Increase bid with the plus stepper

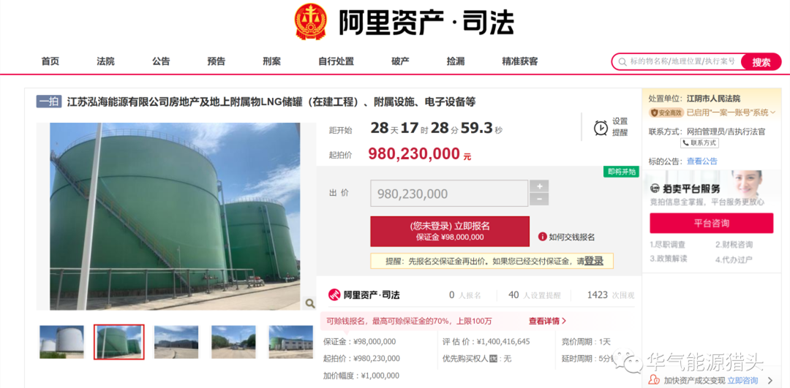point(539,186)
